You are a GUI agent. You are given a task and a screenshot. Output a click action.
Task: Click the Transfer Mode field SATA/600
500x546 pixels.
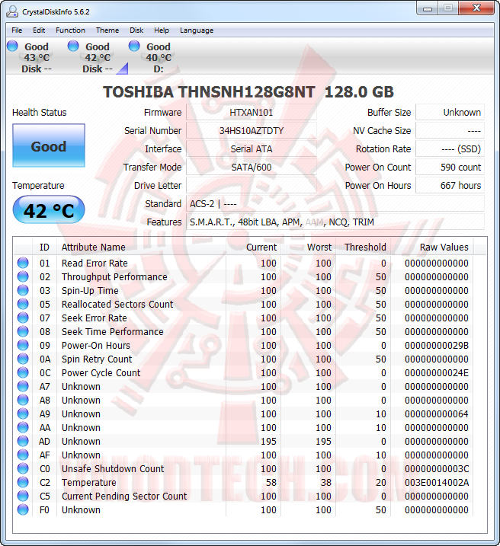(x=252, y=167)
